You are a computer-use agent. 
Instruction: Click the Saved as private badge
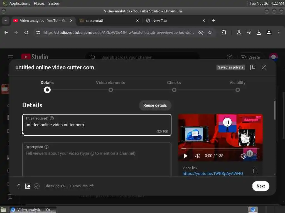(x=231, y=67)
